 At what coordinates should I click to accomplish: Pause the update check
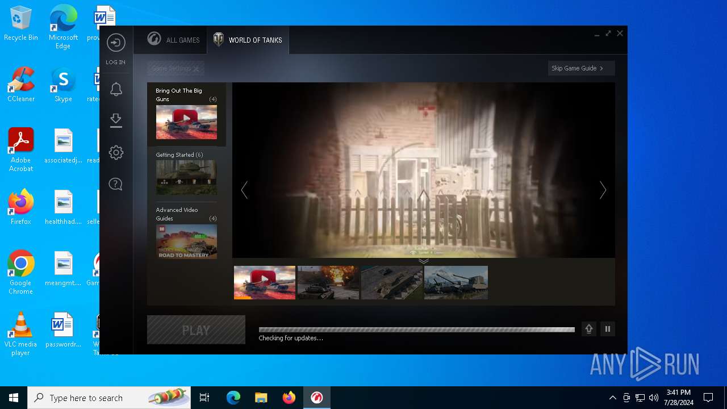tap(608, 329)
